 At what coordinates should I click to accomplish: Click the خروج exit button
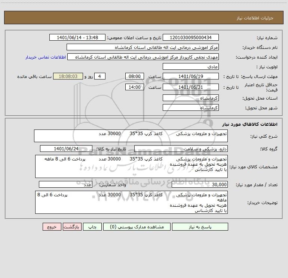tap(52, 227)
